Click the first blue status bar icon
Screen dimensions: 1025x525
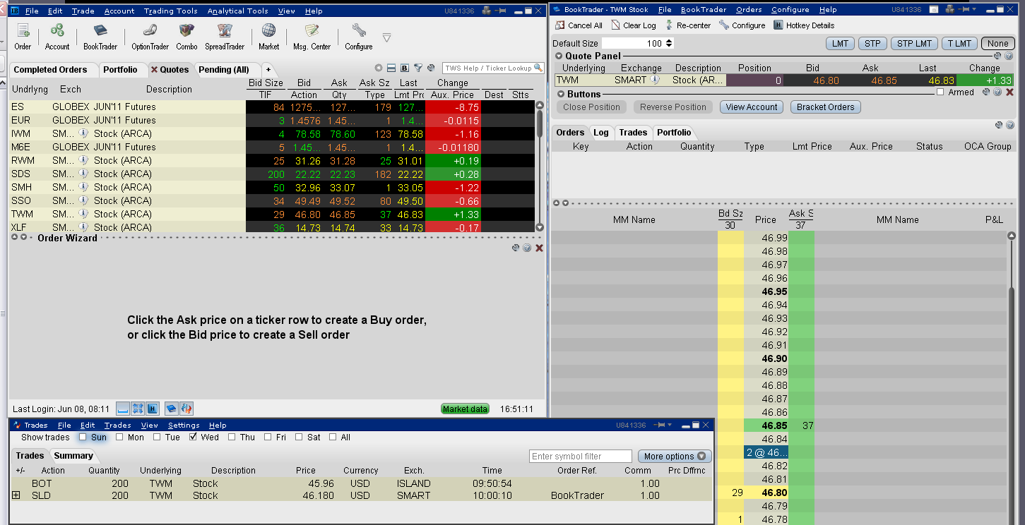tap(123, 409)
